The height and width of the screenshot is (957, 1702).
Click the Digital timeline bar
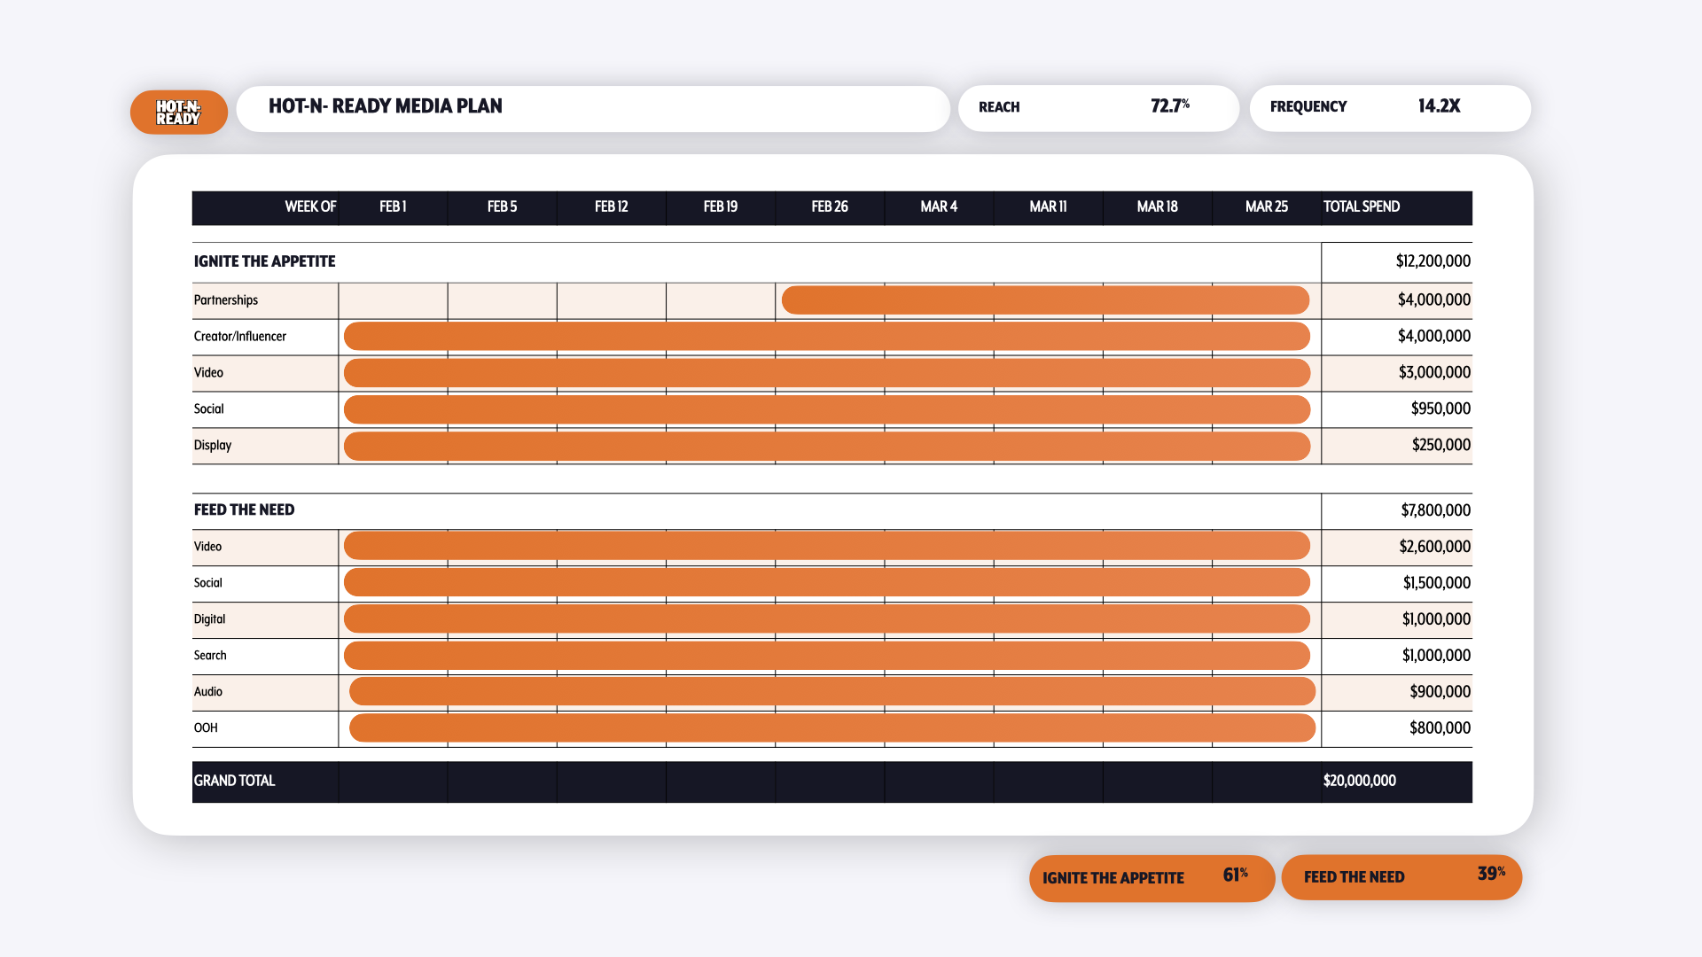click(827, 619)
